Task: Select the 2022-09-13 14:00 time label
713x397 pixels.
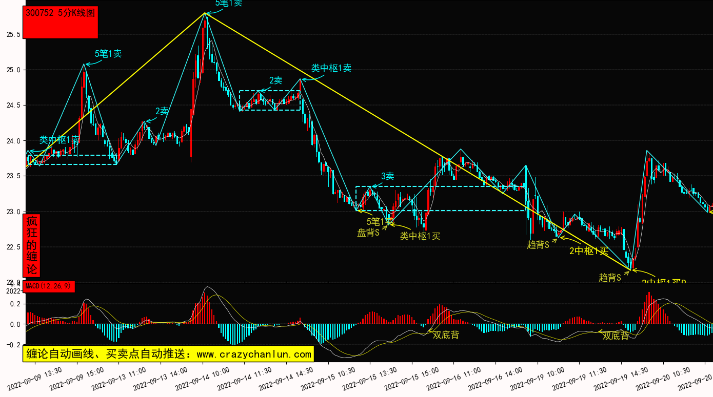Action: pyautogui.click(x=161, y=378)
